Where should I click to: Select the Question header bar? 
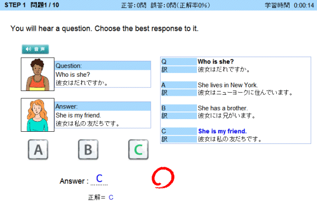pos(103,66)
